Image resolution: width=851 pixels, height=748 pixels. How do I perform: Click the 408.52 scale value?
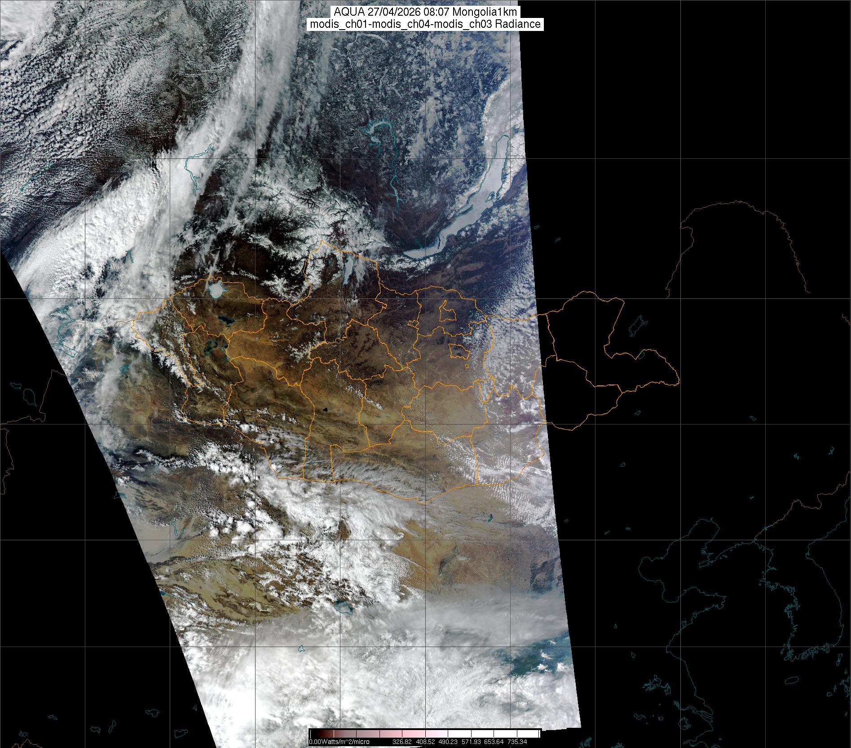point(425,742)
